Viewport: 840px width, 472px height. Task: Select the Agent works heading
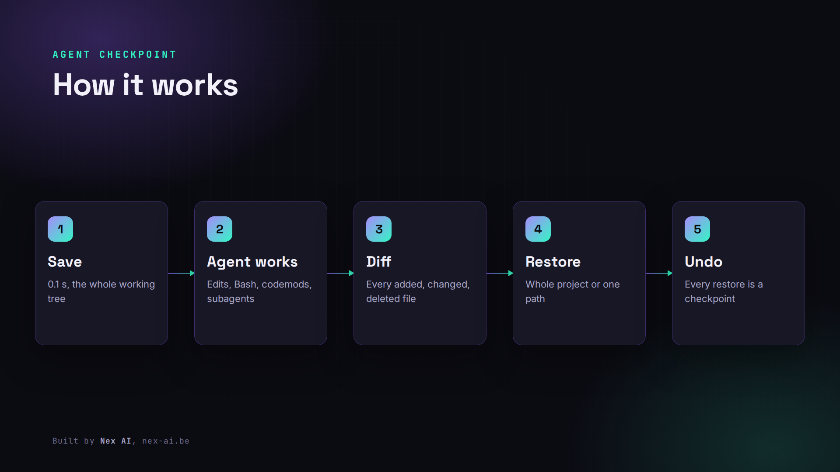coord(252,262)
